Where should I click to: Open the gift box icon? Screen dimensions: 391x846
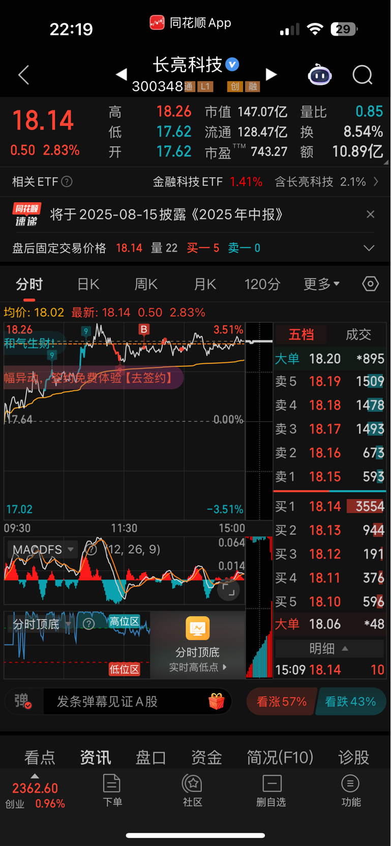pos(216,702)
